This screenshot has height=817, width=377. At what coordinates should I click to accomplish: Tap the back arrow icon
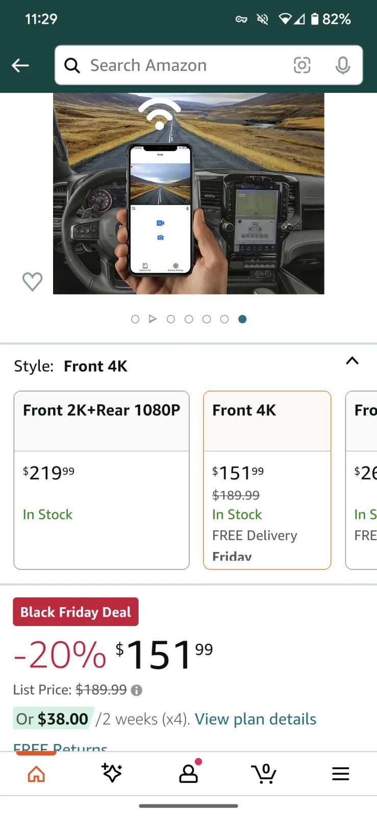pyautogui.click(x=20, y=65)
